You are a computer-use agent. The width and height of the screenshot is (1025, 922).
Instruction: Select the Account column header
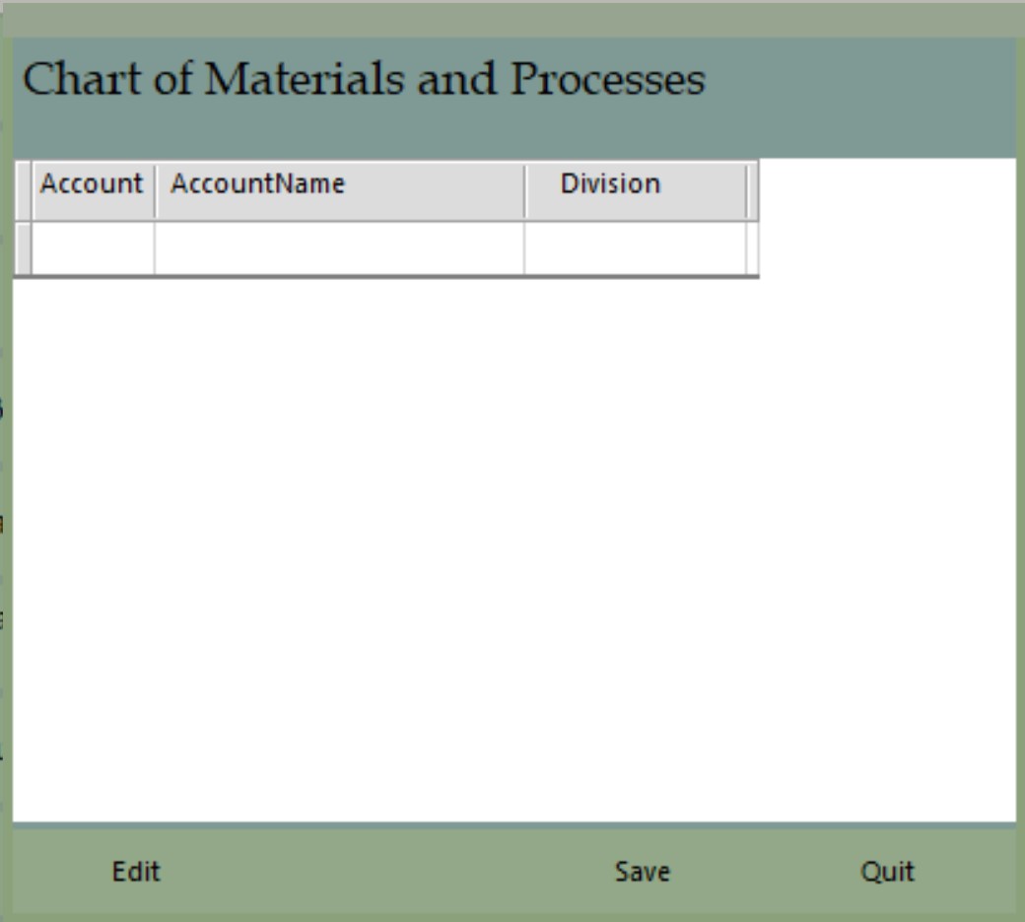(92, 184)
